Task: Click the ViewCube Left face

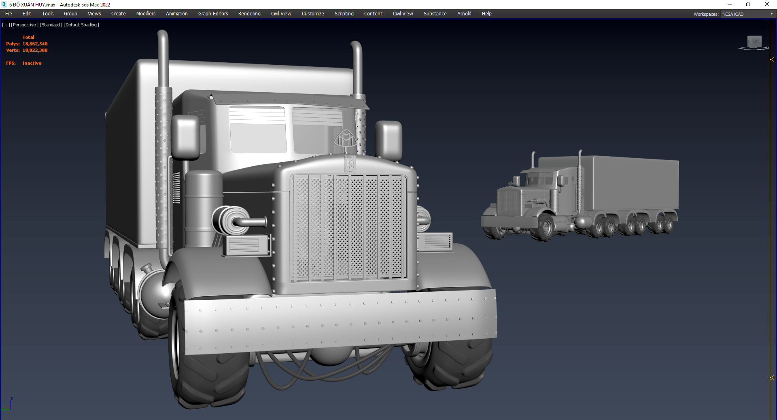Action: (x=756, y=41)
